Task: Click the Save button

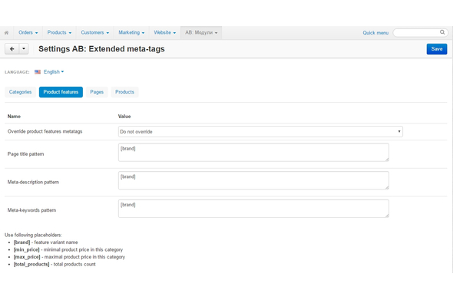Action: (x=437, y=49)
